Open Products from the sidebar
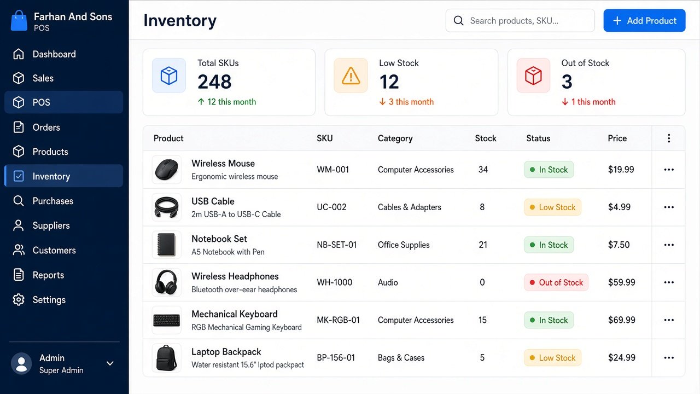 tap(63, 152)
